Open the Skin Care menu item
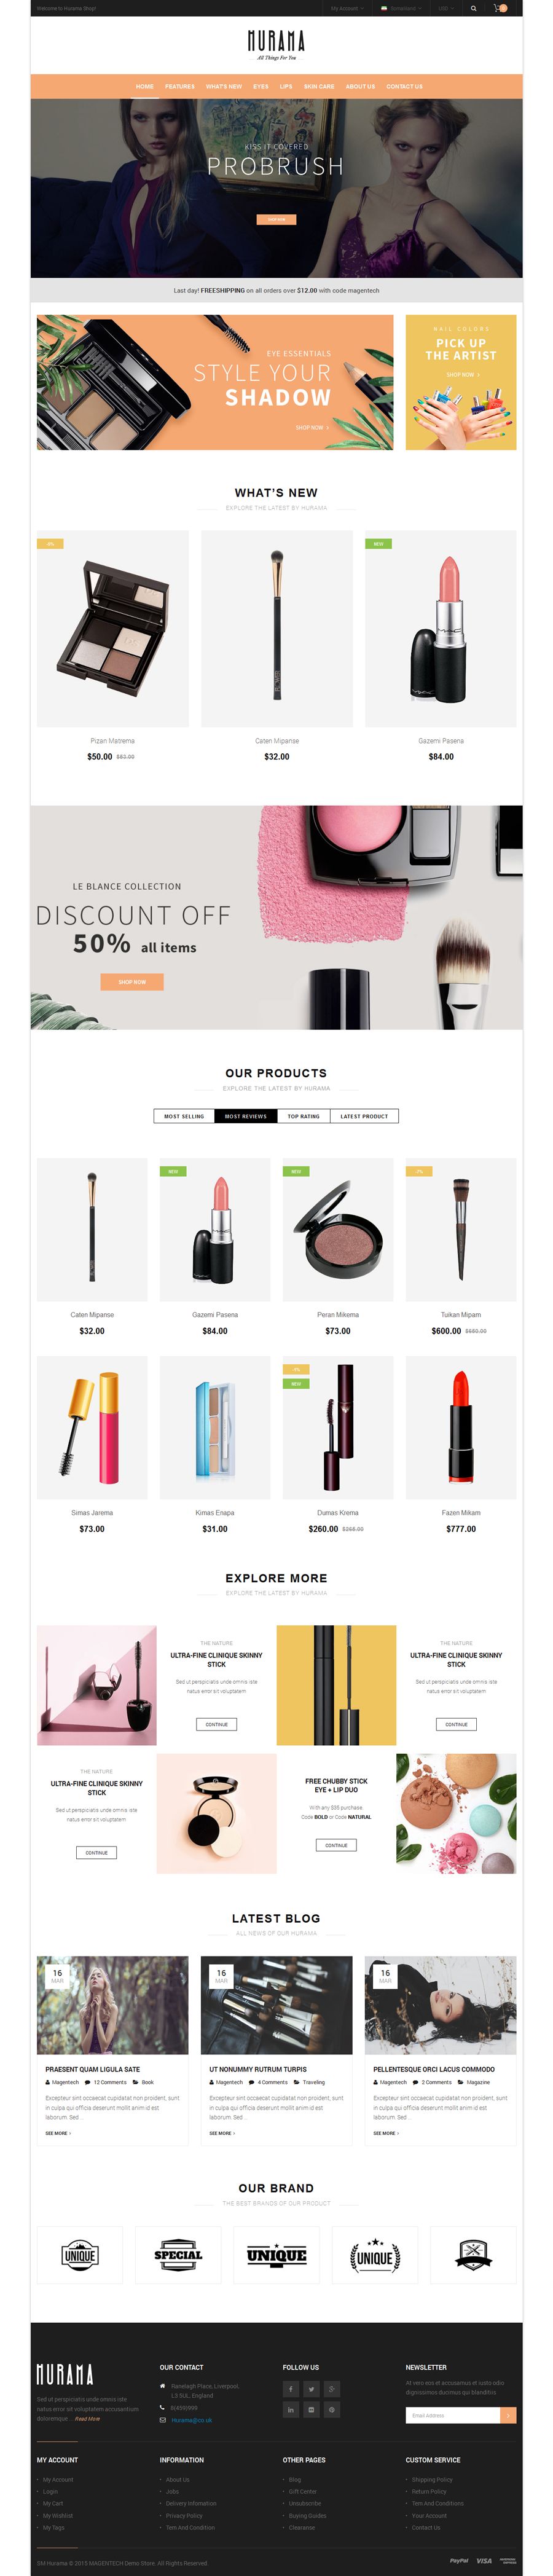Image resolution: width=553 pixels, height=2576 pixels. pyautogui.click(x=319, y=86)
